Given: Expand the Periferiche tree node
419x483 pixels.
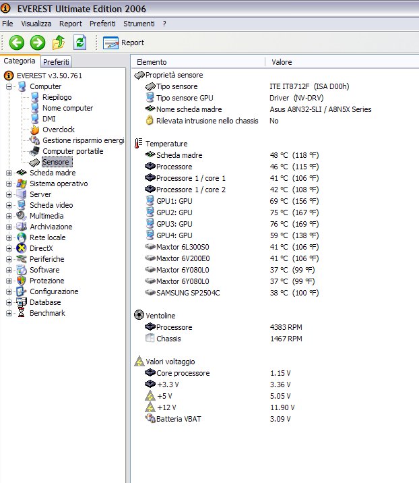Looking at the screenshot, I should 9,259.
